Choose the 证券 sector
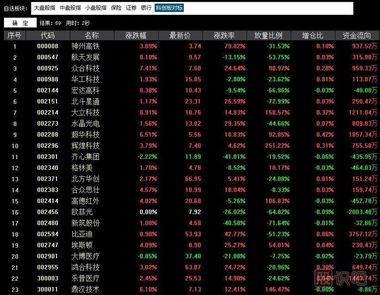380x295 pixels. (131, 8)
